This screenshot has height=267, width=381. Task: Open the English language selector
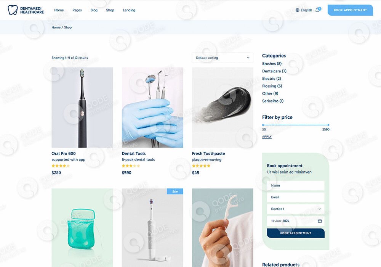(x=304, y=10)
